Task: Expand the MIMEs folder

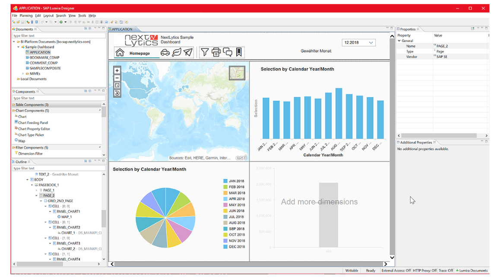Action: click(x=23, y=73)
